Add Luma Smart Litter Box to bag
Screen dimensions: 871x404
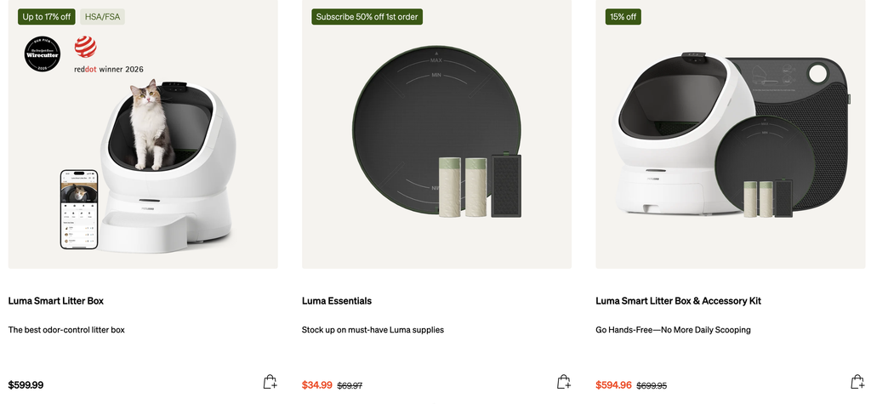pyautogui.click(x=270, y=383)
